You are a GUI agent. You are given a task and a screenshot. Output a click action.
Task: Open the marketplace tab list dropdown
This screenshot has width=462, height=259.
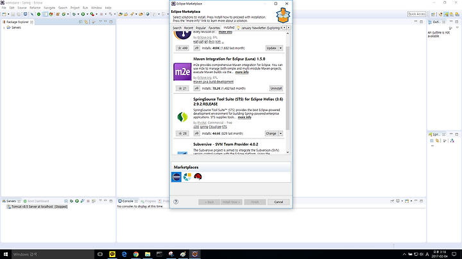[x=289, y=28]
